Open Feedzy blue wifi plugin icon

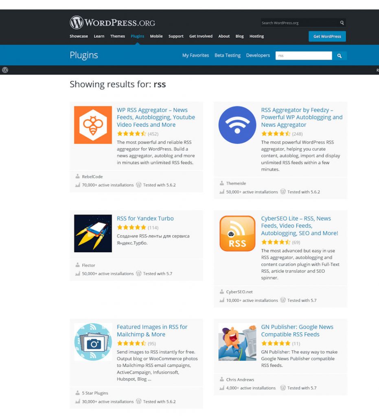coord(237,125)
